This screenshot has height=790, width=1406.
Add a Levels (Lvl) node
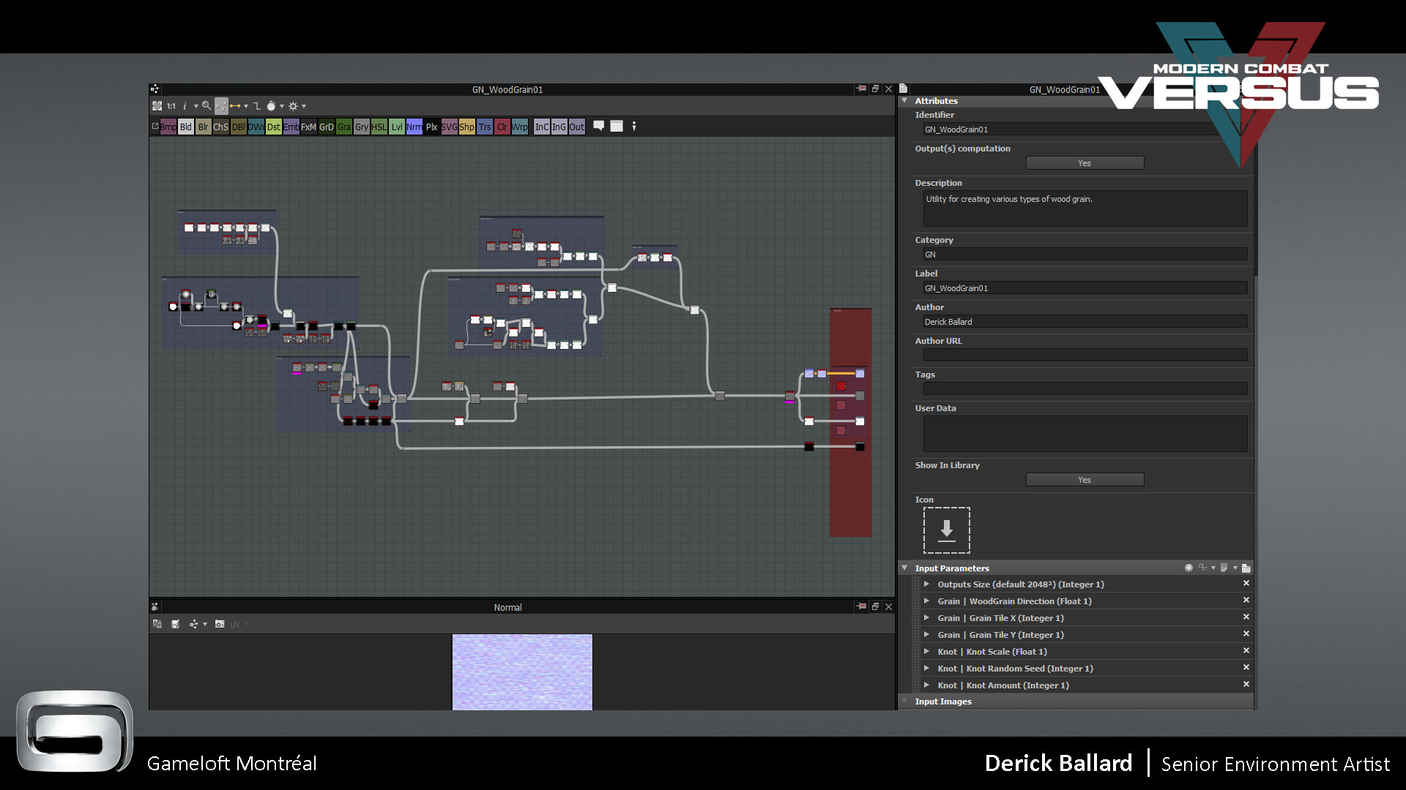[396, 127]
